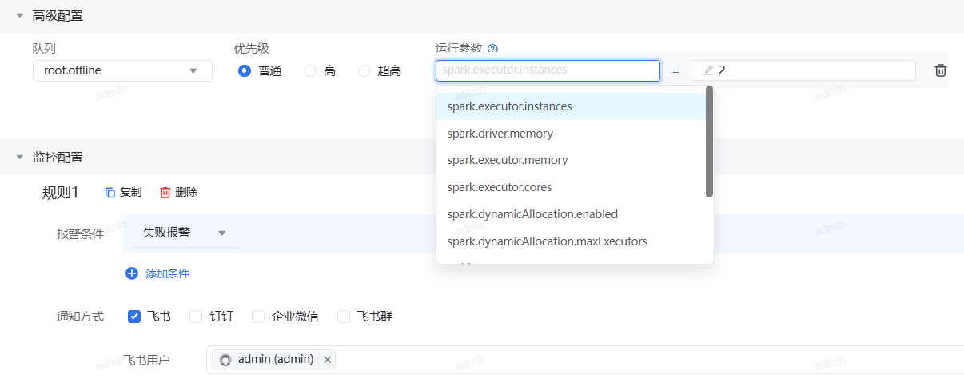This screenshot has height=391, width=964.
Task: Choose the 高 priority radio option
Action: [x=310, y=71]
